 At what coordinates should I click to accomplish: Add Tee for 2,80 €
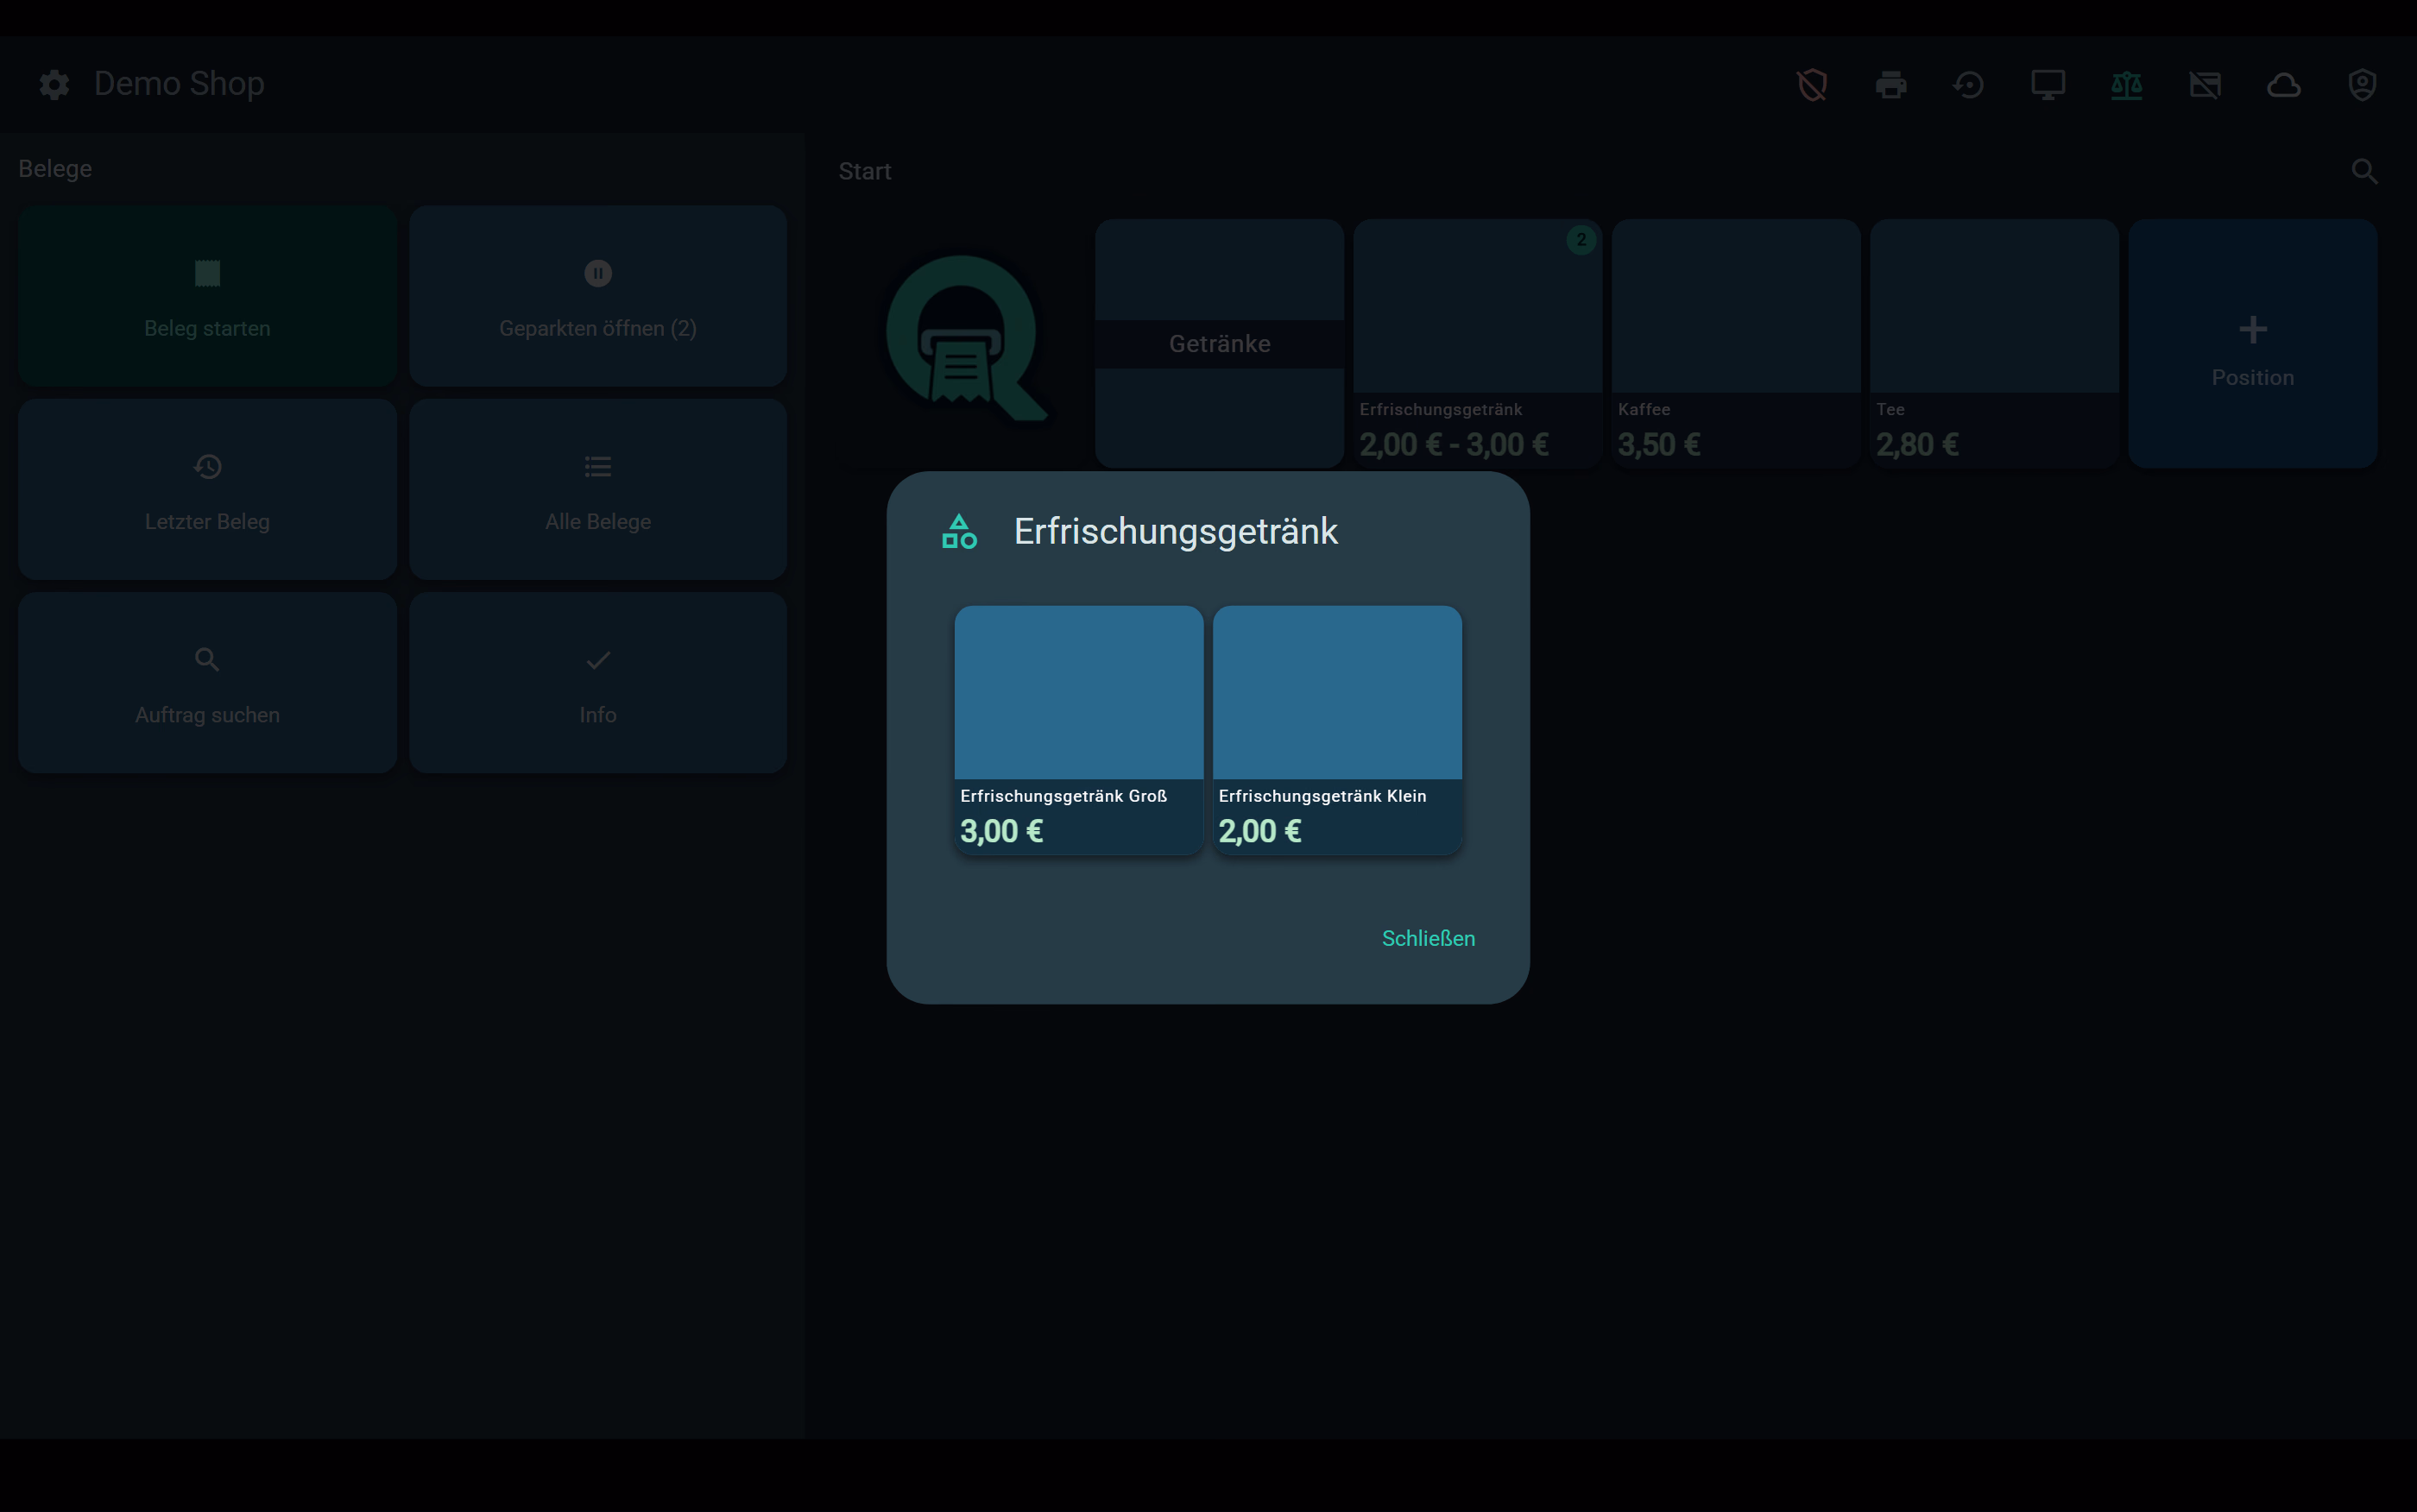(1994, 343)
